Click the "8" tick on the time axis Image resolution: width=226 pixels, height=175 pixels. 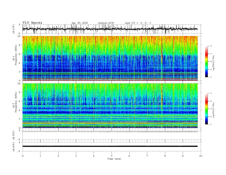coord(165,156)
